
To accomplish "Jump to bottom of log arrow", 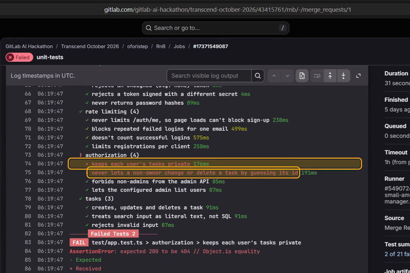I will coord(343,76).
